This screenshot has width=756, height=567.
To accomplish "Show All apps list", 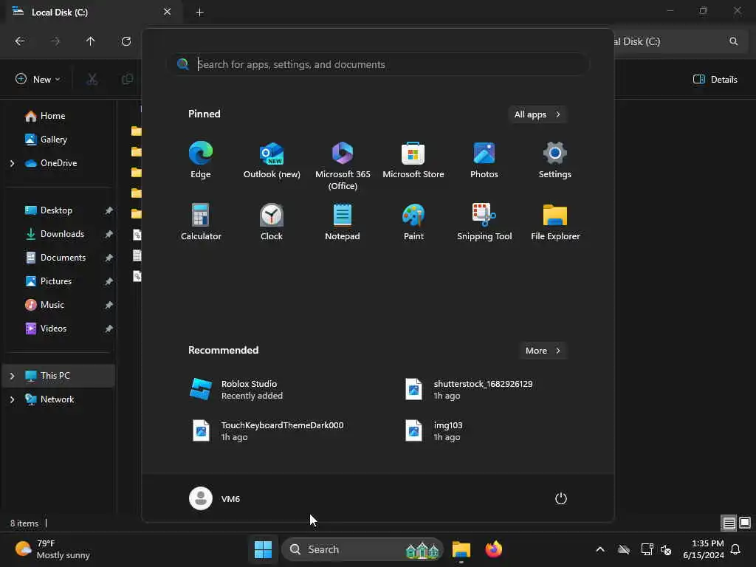I will click(x=537, y=114).
